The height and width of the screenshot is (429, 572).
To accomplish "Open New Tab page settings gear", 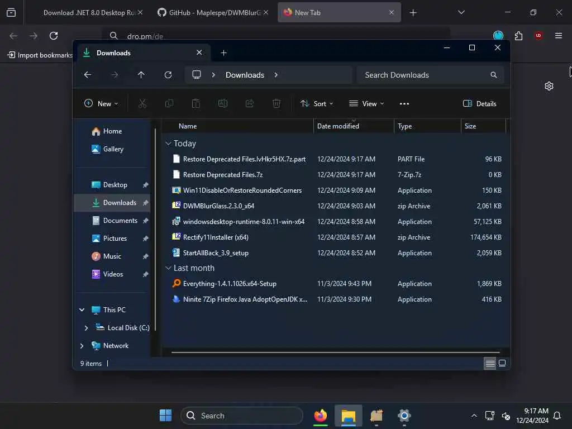I will click(x=549, y=86).
